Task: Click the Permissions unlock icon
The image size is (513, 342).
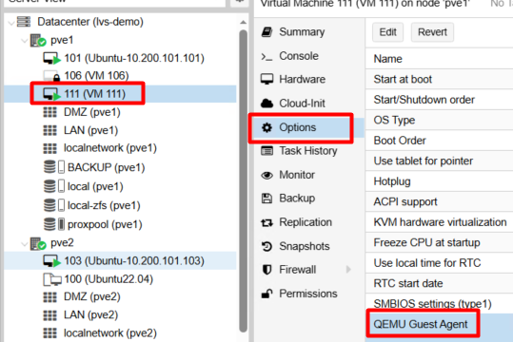Action: coord(266,294)
